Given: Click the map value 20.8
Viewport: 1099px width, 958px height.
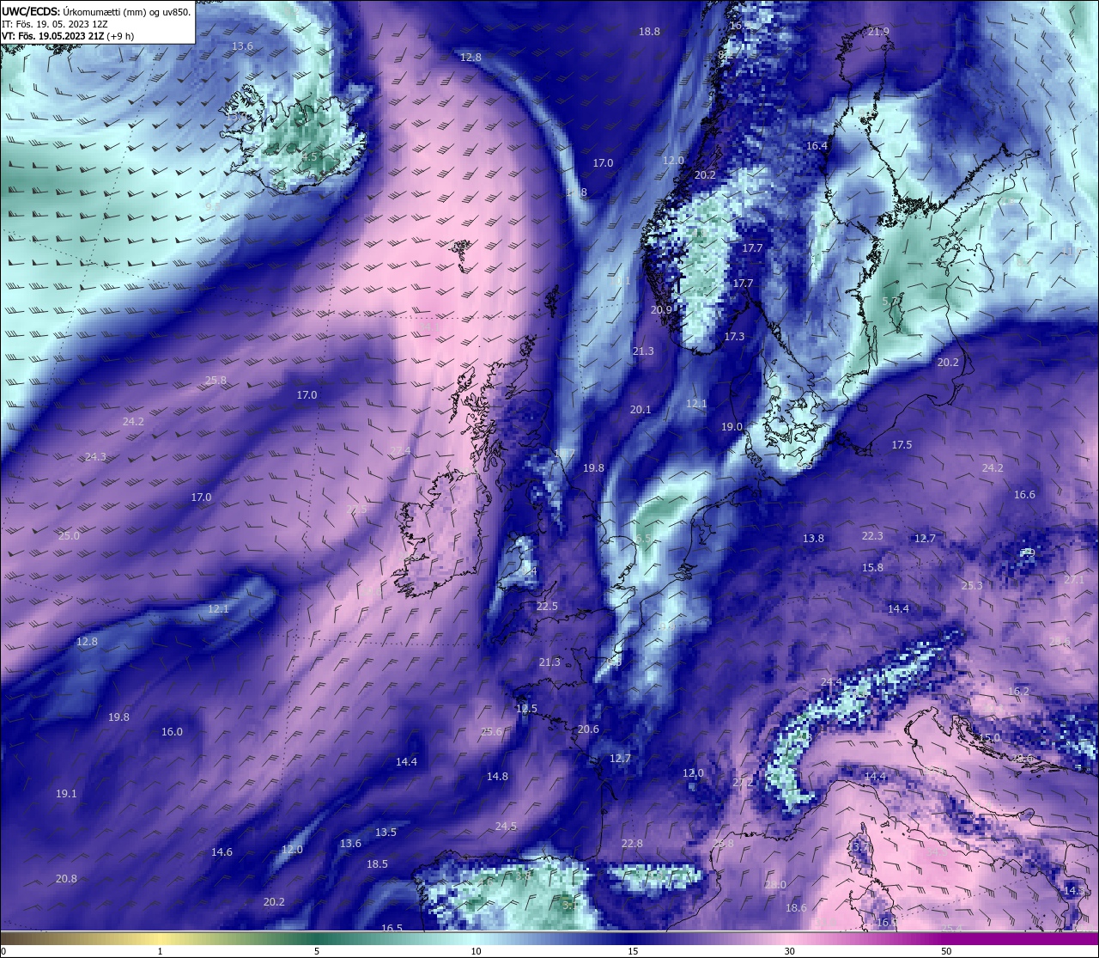Looking at the screenshot, I should click(66, 879).
